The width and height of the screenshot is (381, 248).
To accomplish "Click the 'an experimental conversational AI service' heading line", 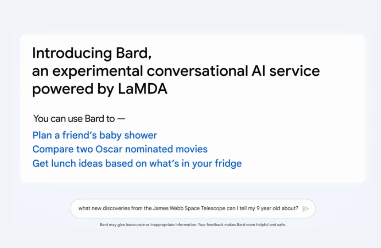I will (x=176, y=71).
